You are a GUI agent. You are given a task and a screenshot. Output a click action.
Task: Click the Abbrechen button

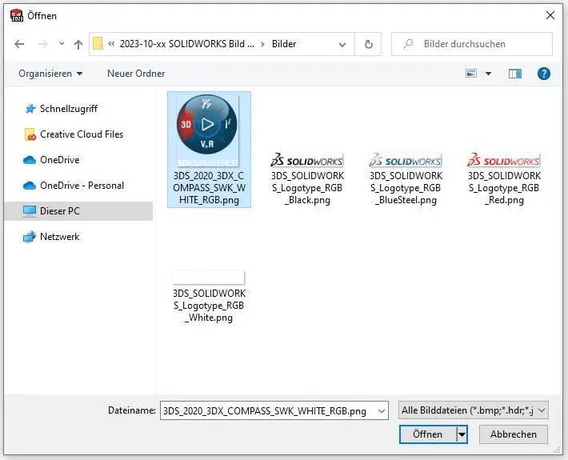(513, 434)
